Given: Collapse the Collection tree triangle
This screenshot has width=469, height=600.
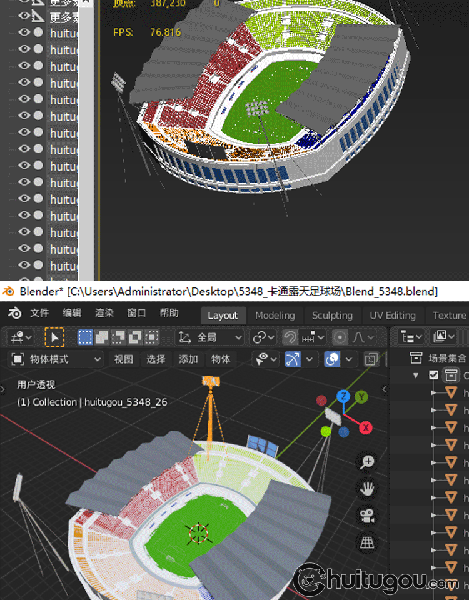Looking at the screenshot, I should pos(416,376).
